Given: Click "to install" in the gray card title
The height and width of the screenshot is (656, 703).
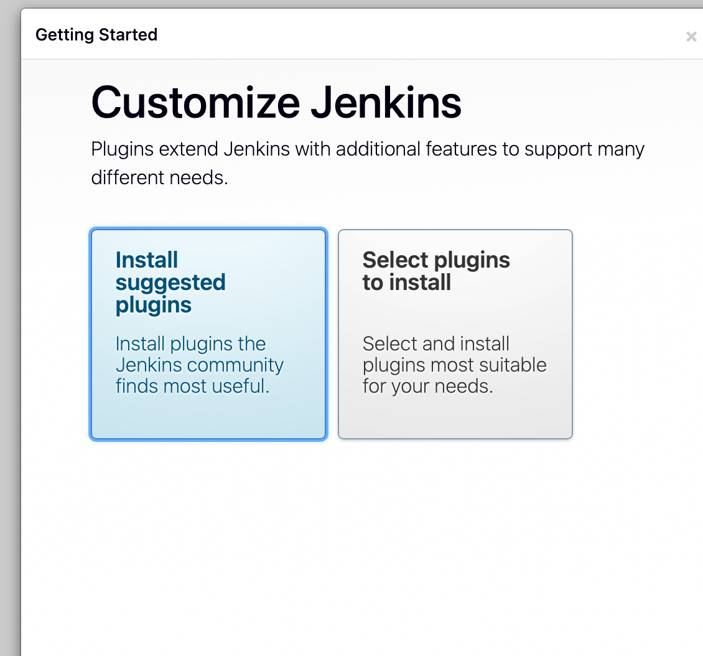Looking at the screenshot, I should (406, 283).
